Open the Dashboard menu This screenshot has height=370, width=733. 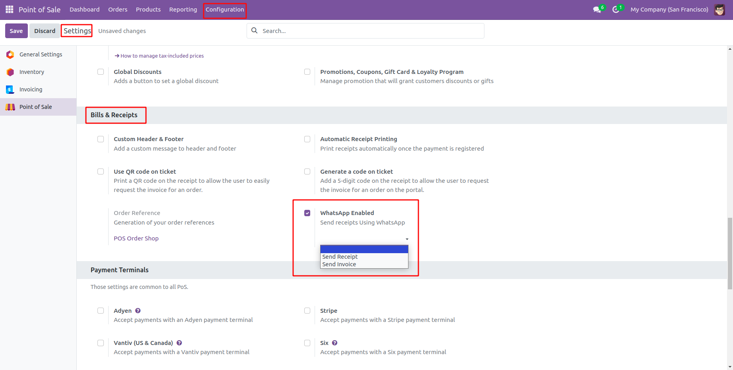(x=85, y=10)
